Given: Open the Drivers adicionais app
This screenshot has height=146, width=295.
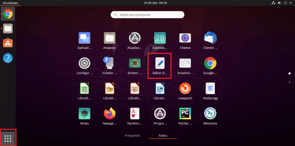Looking at the screenshot, I should [135, 63].
